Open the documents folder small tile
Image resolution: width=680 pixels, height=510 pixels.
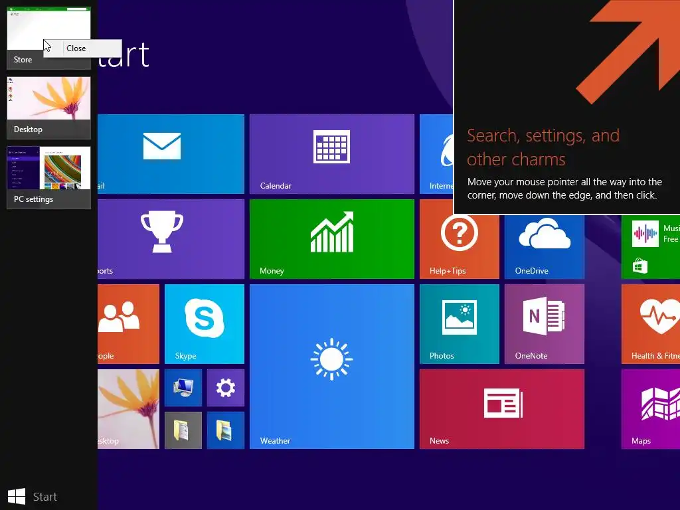coord(183,430)
